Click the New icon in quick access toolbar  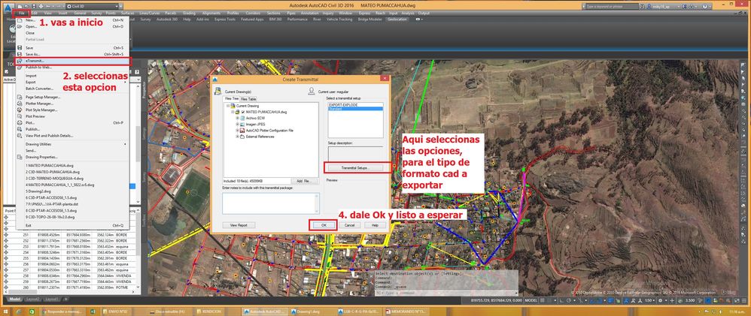(x=20, y=6)
